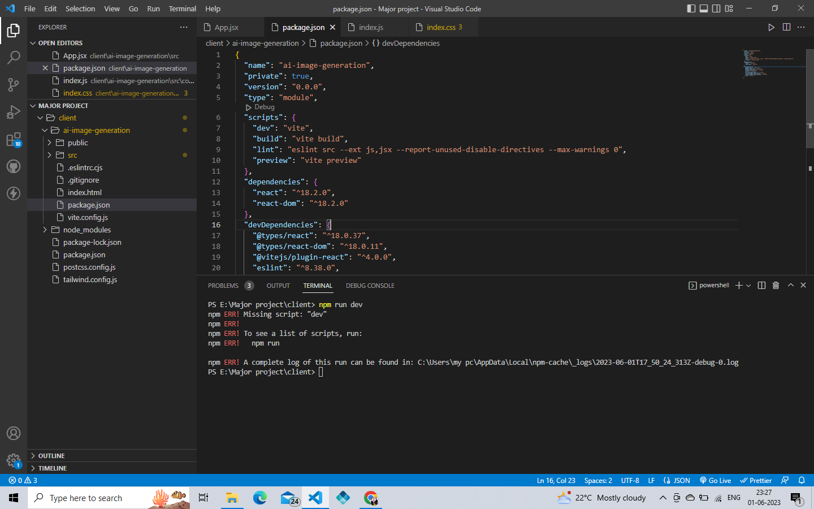Open Run and Debug view
This screenshot has height=509, width=814.
point(14,112)
